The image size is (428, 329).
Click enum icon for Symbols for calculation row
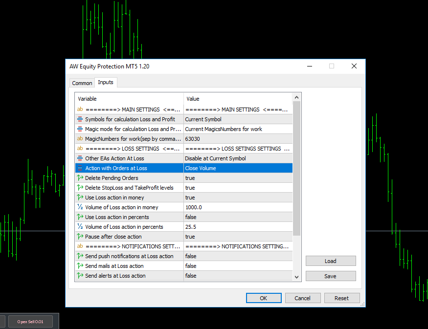tap(80, 119)
